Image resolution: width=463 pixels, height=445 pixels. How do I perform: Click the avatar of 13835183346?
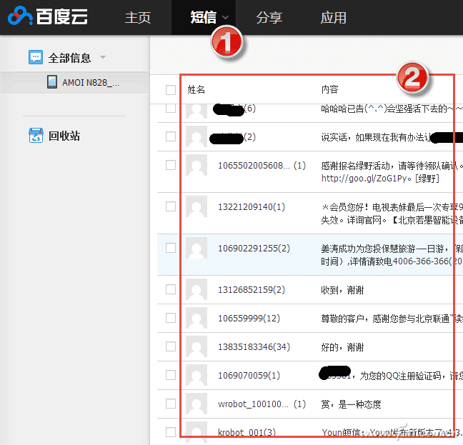pyautogui.click(x=196, y=346)
